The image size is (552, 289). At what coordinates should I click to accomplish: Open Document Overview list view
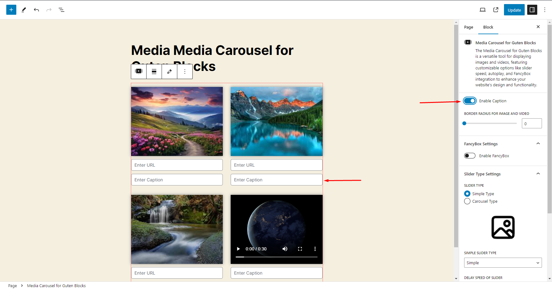(x=62, y=10)
